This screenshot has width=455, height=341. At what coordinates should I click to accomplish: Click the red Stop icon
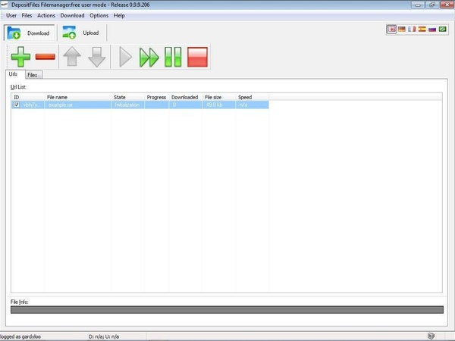(197, 57)
